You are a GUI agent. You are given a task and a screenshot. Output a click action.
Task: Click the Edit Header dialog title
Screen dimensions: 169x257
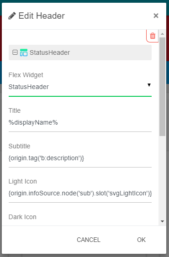coord(42,16)
